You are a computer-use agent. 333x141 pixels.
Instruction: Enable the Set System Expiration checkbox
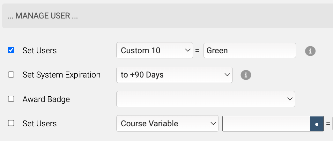11,75
